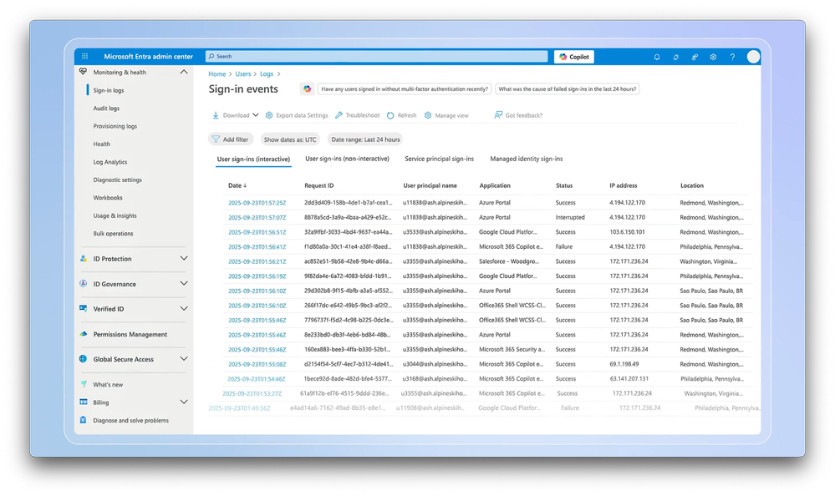Go to Logs breadcrumb
Viewport: 835px width, 496px height.
[267, 74]
